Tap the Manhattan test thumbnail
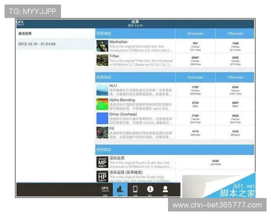This screenshot has height=216, width=271. 102,46
